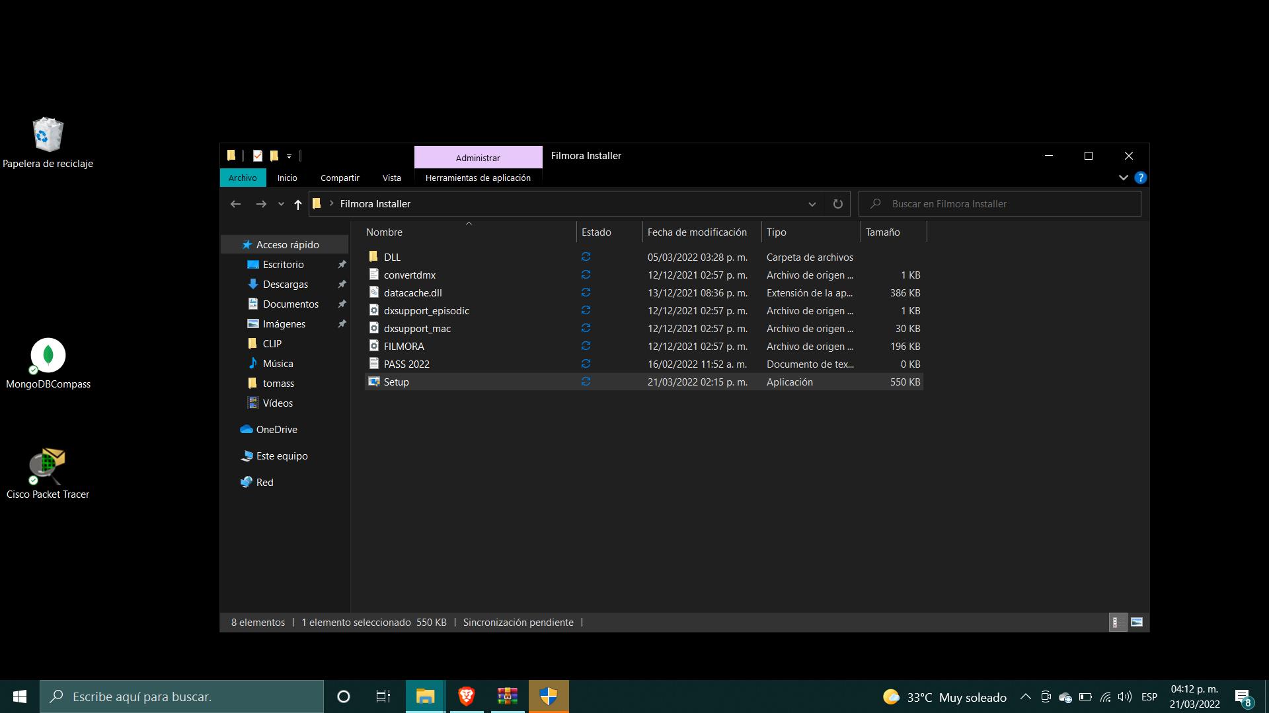
Task: Customize quick access toolbar dropdown
Action: [289, 156]
